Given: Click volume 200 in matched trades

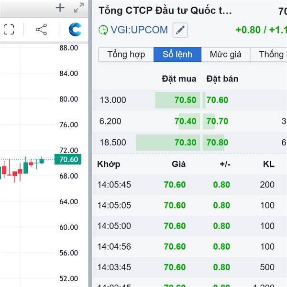Looking at the screenshot, I should [267, 185].
